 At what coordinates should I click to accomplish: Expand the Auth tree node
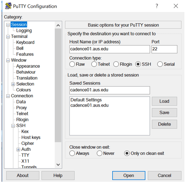18,149
